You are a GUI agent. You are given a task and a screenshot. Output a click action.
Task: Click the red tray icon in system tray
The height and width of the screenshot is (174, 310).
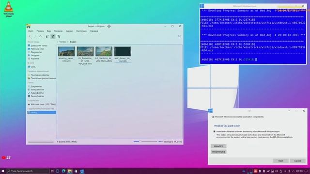(x=255, y=171)
